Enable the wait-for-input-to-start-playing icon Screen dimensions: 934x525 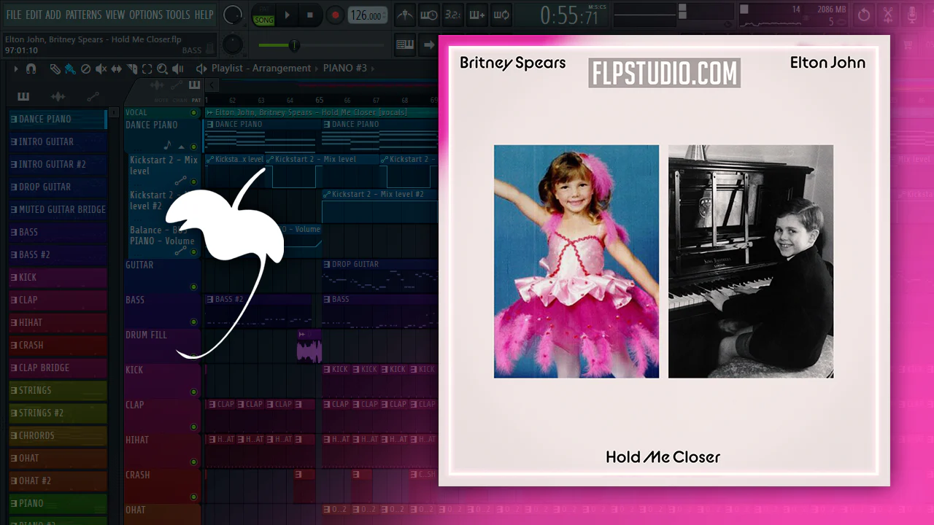429,15
